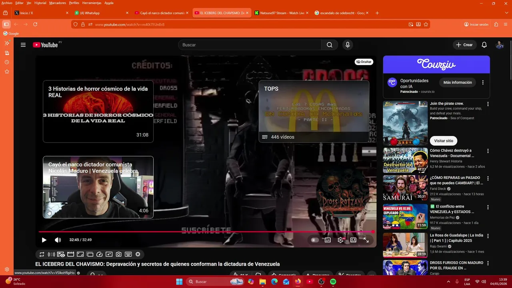
Task: Click the loop icon below the player
Action: (42, 254)
